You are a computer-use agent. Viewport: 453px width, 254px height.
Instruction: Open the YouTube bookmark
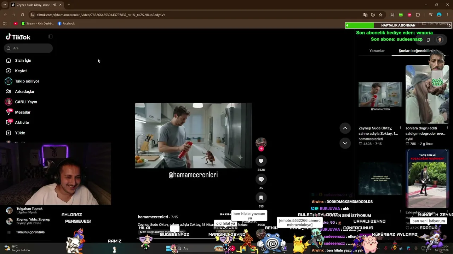tap(16, 24)
